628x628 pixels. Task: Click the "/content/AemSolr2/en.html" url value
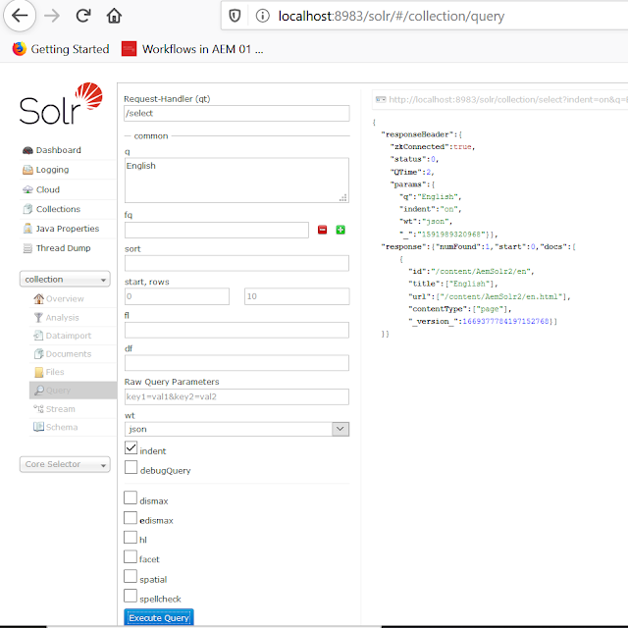pos(501,296)
